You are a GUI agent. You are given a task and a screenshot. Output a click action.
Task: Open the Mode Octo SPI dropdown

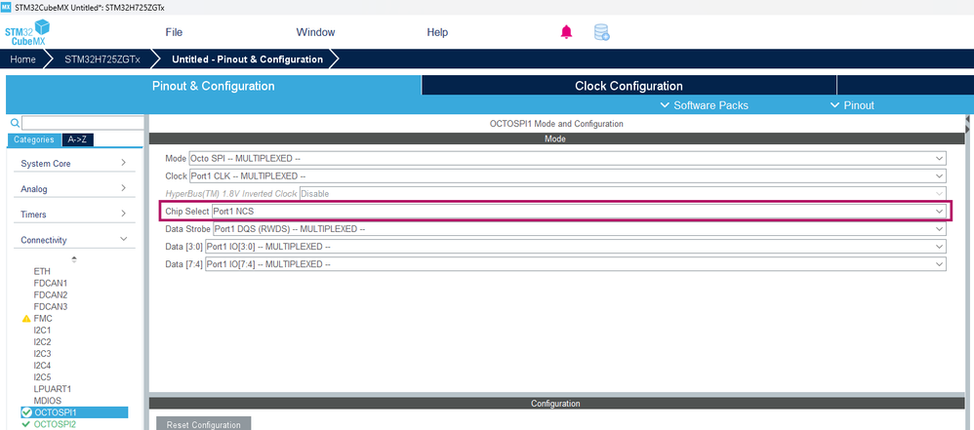567,158
